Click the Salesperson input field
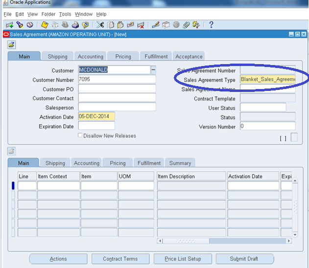Viewport: 309px width, 268px height. click(117, 107)
